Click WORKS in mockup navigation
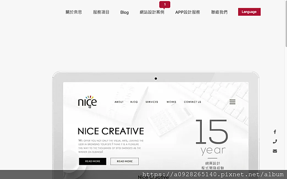This screenshot has height=179, width=287. pos(171,102)
